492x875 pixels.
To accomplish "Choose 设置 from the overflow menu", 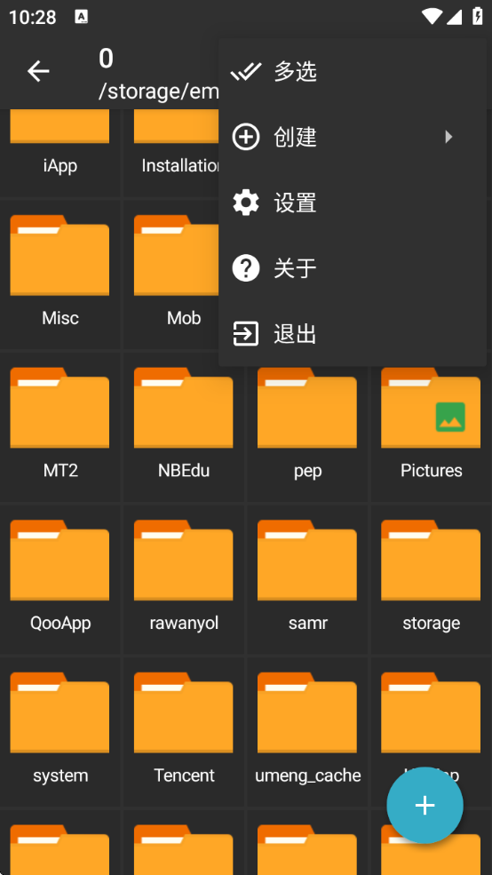I will point(353,203).
